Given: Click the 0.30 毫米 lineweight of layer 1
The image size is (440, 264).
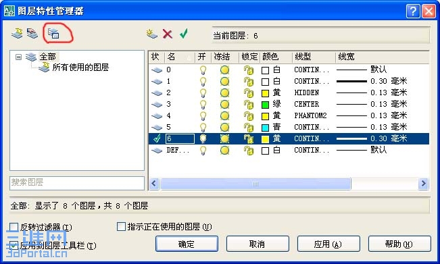Looking at the screenshot, I should click(389, 81).
